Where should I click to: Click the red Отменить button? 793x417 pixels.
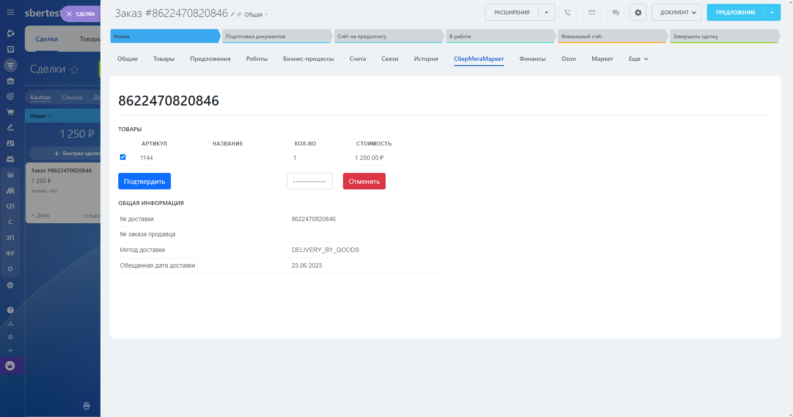(x=364, y=182)
